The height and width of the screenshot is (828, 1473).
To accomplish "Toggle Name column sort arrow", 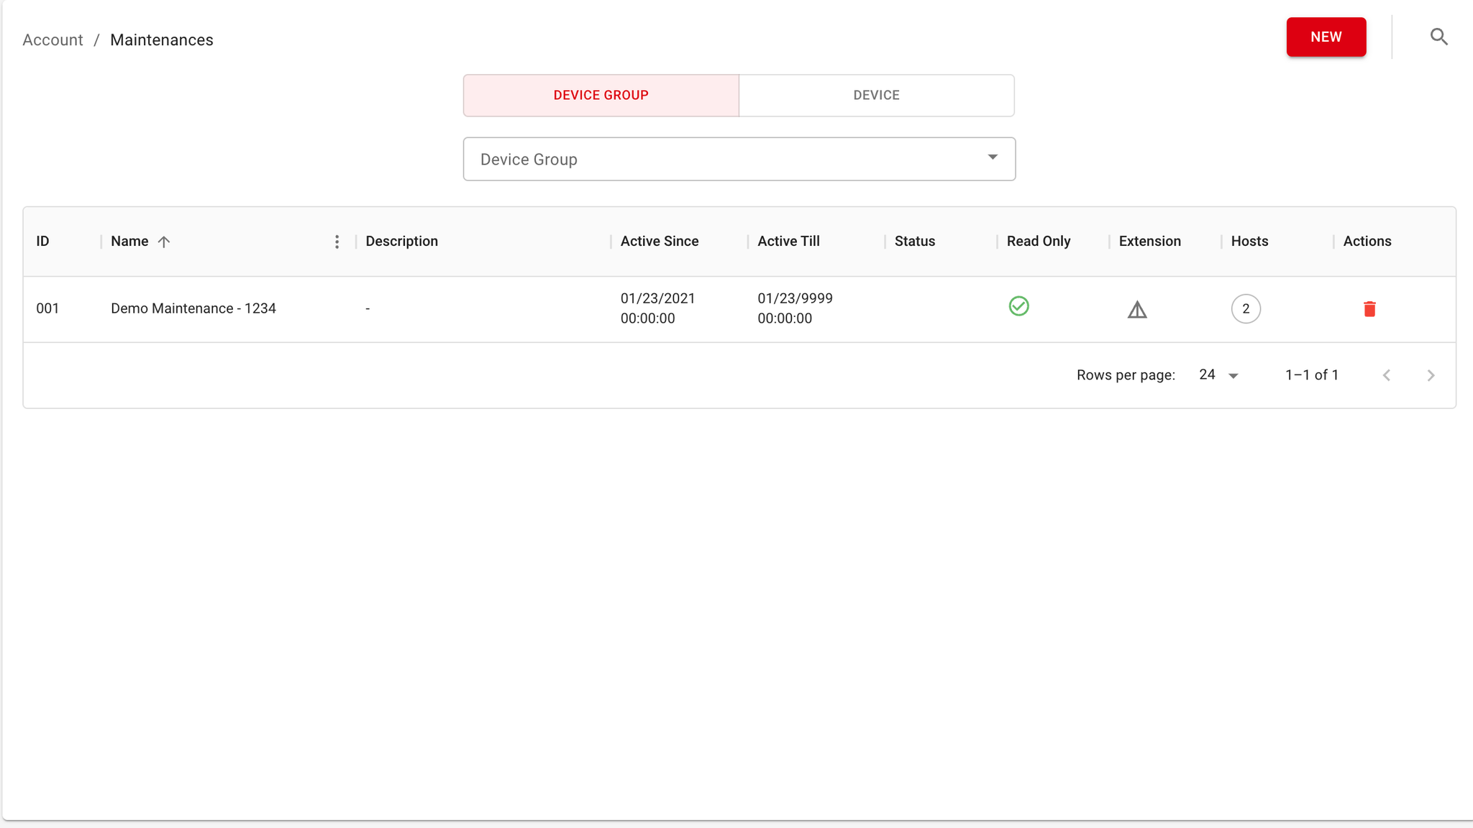I will [x=164, y=241].
